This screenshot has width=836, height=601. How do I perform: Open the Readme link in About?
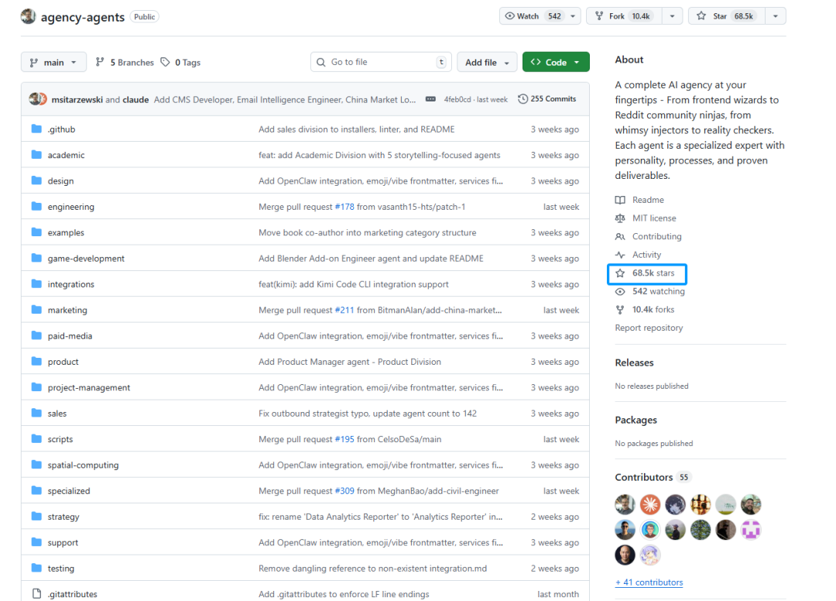(x=648, y=200)
